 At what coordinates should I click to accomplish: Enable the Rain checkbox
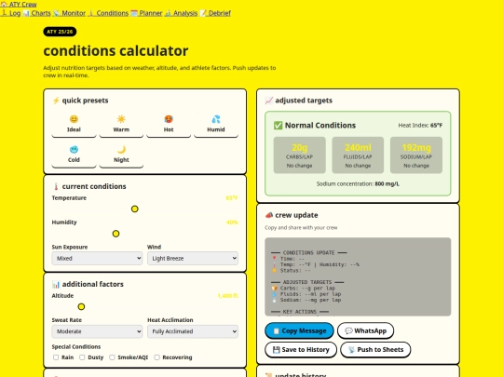(x=56, y=357)
